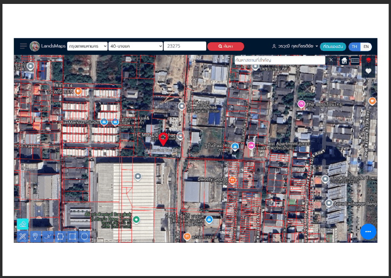Open the blue chat bubble button

368,232
